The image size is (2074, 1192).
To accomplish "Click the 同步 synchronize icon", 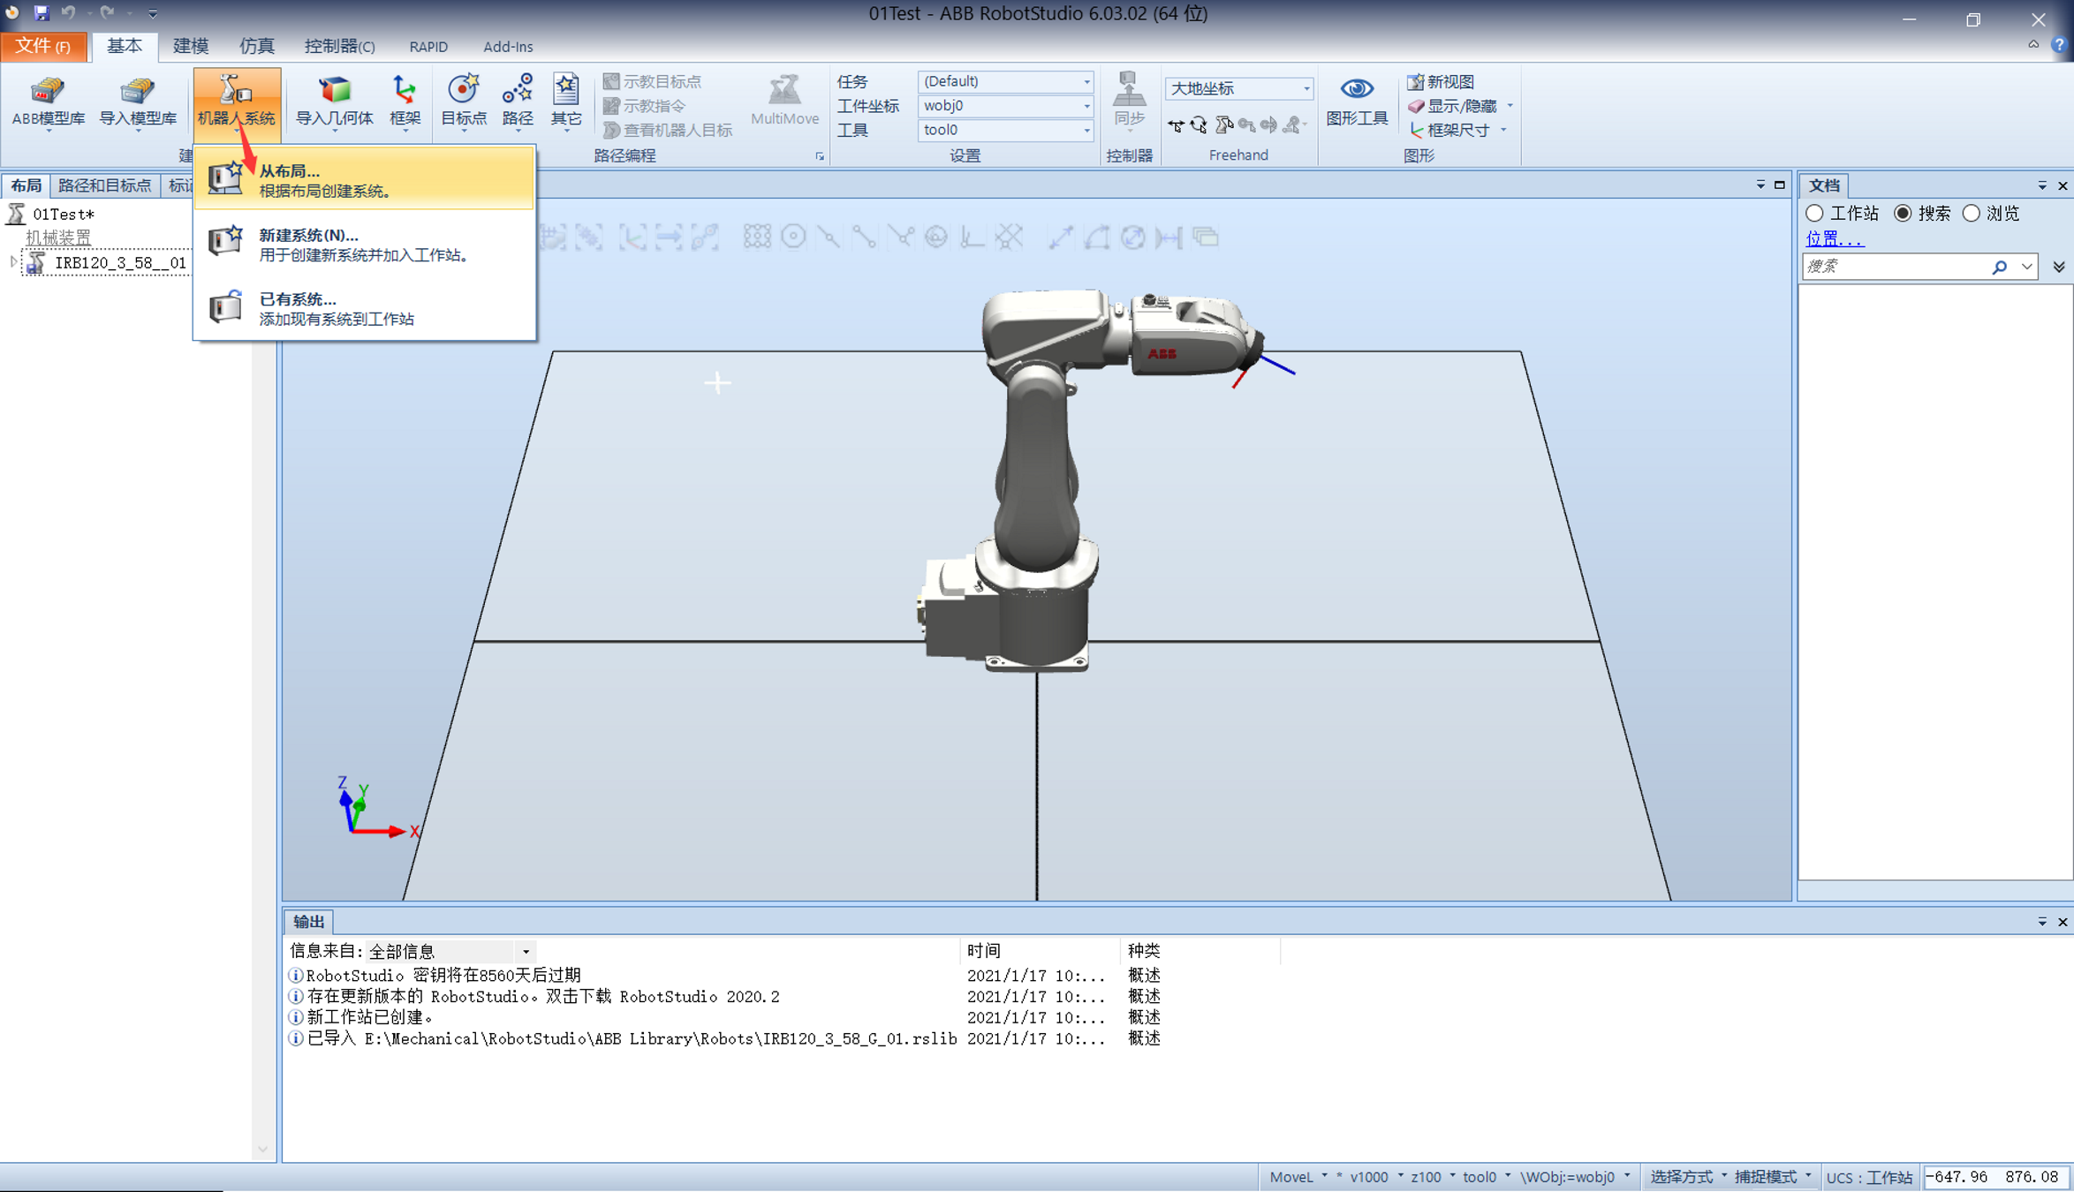I will point(1130,97).
